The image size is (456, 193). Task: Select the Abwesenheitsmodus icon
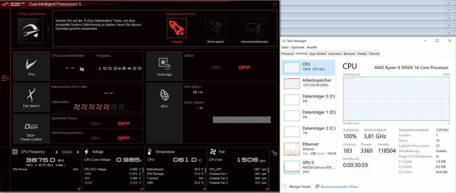pyautogui.click(x=255, y=28)
